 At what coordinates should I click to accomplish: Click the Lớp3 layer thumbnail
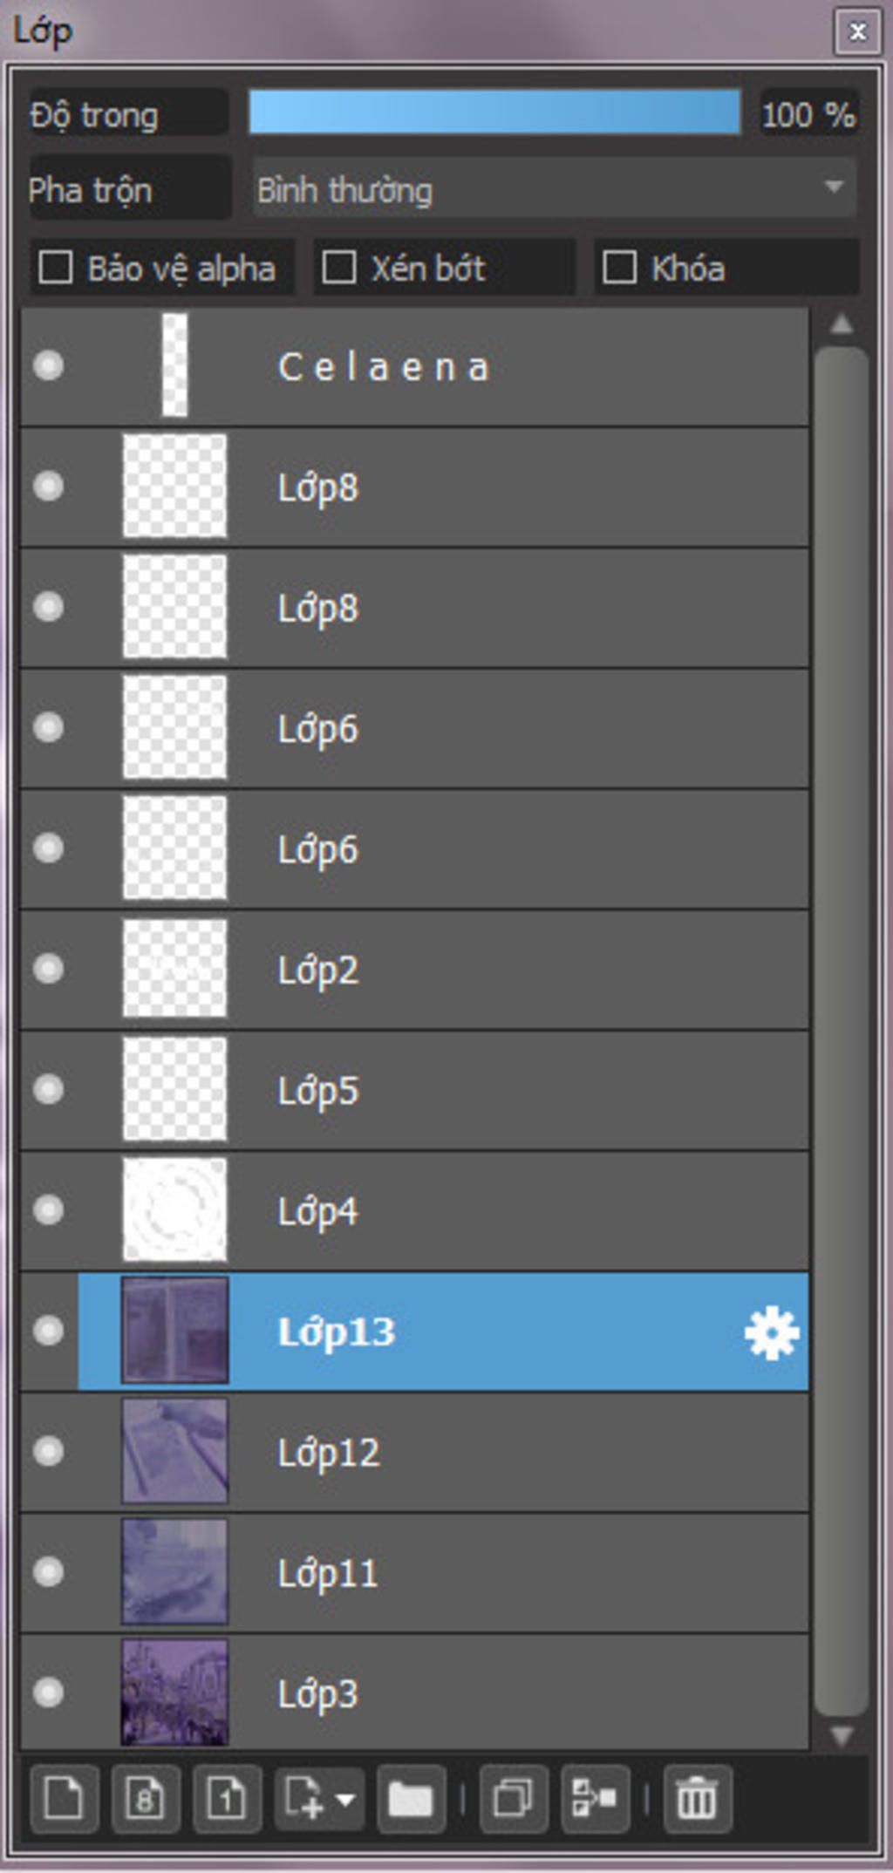coord(174,1693)
